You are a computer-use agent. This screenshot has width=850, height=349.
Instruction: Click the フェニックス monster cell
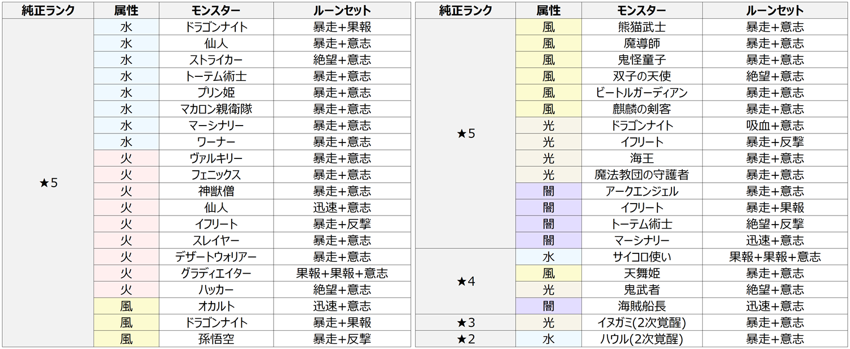tap(216, 175)
